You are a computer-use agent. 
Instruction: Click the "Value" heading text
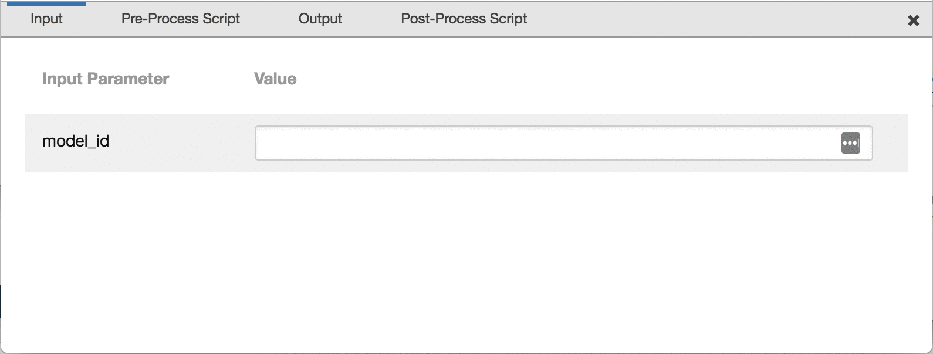coord(275,79)
